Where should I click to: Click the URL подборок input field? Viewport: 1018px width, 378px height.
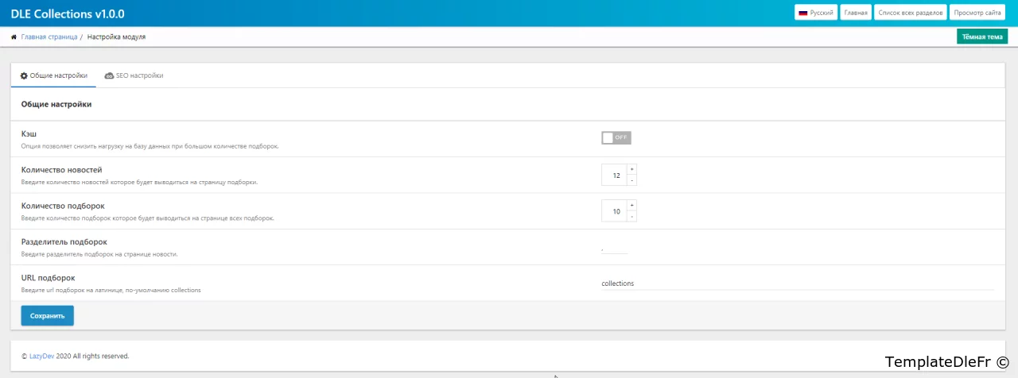pos(797,283)
